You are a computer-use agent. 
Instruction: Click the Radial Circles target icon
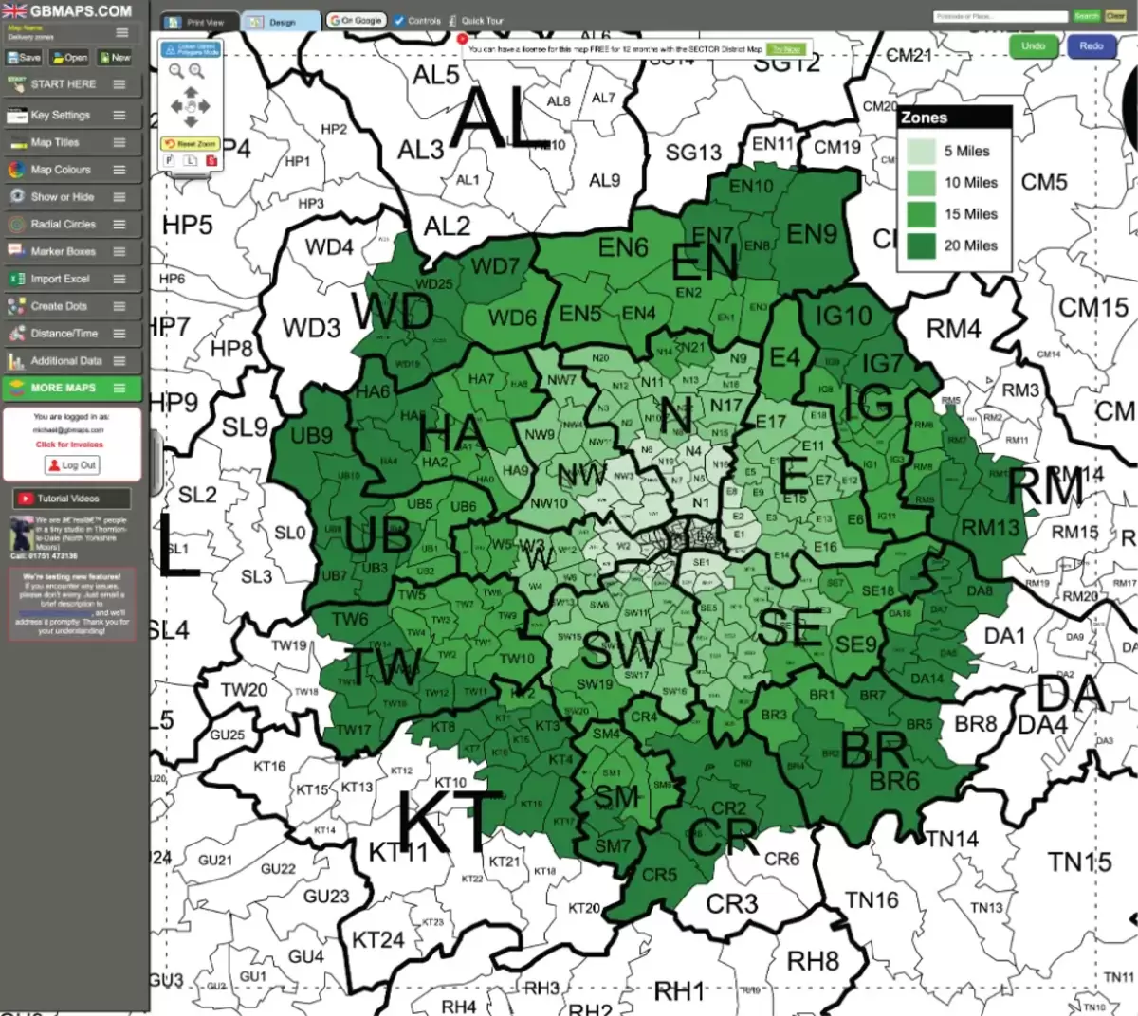click(16, 225)
